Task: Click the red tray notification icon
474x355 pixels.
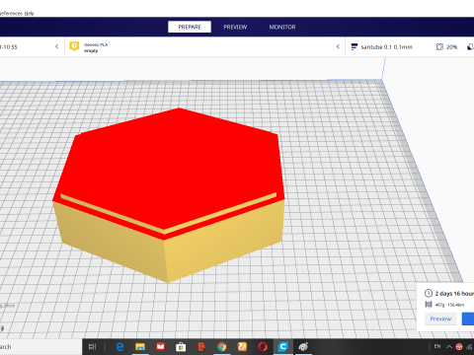Action: click(x=459, y=346)
